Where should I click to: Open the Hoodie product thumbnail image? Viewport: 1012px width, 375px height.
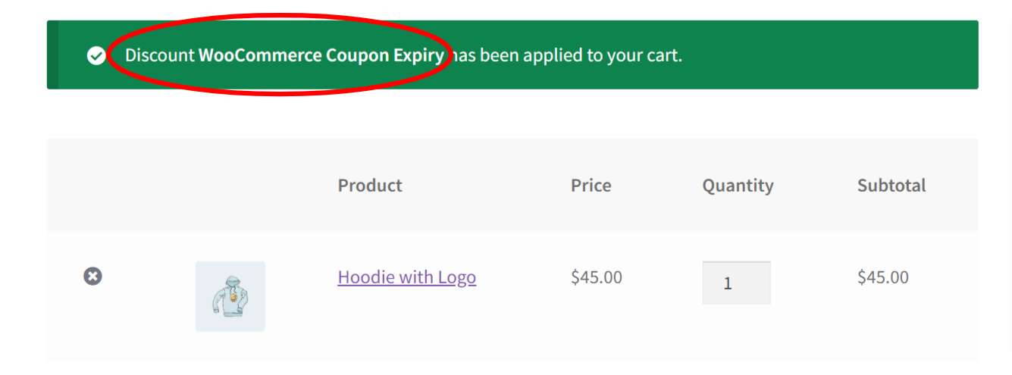click(230, 296)
